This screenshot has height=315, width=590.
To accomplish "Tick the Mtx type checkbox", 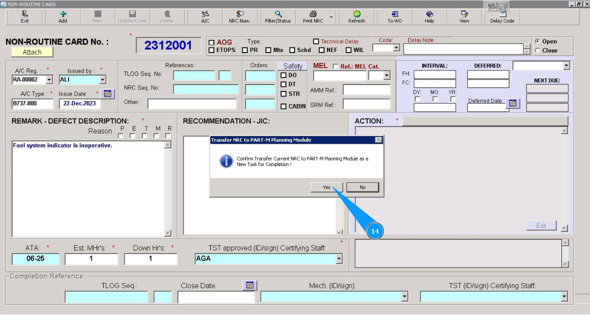I will click(268, 50).
